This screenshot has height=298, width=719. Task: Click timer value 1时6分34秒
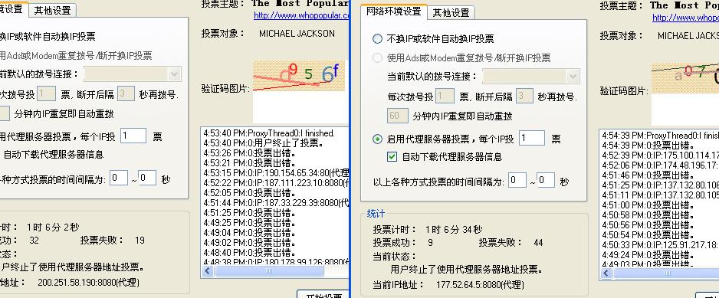(x=454, y=230)
